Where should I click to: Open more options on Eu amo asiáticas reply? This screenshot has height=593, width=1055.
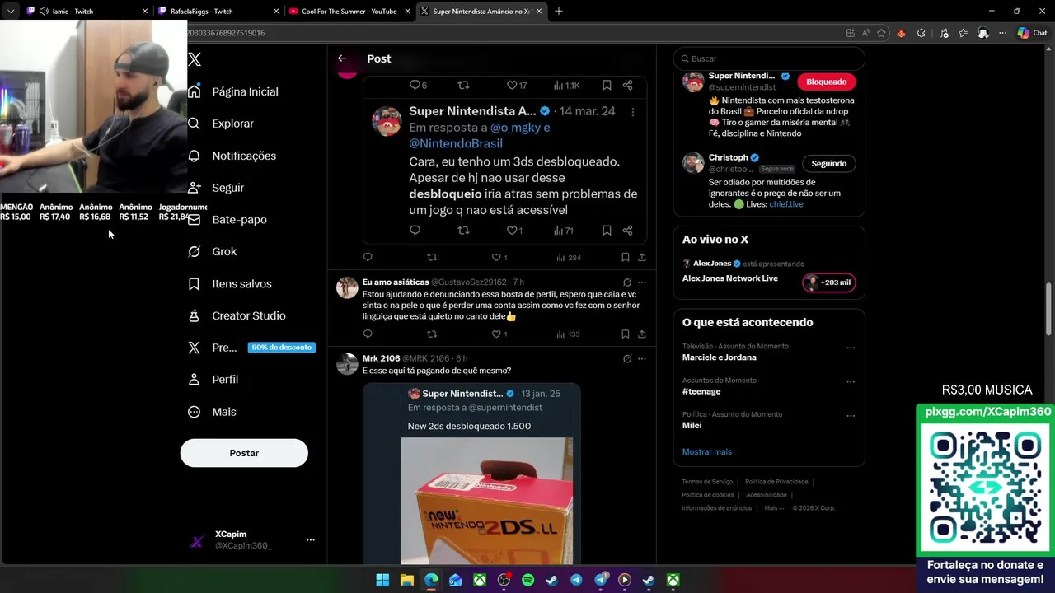pyautogui.click(x=642, y=282)
